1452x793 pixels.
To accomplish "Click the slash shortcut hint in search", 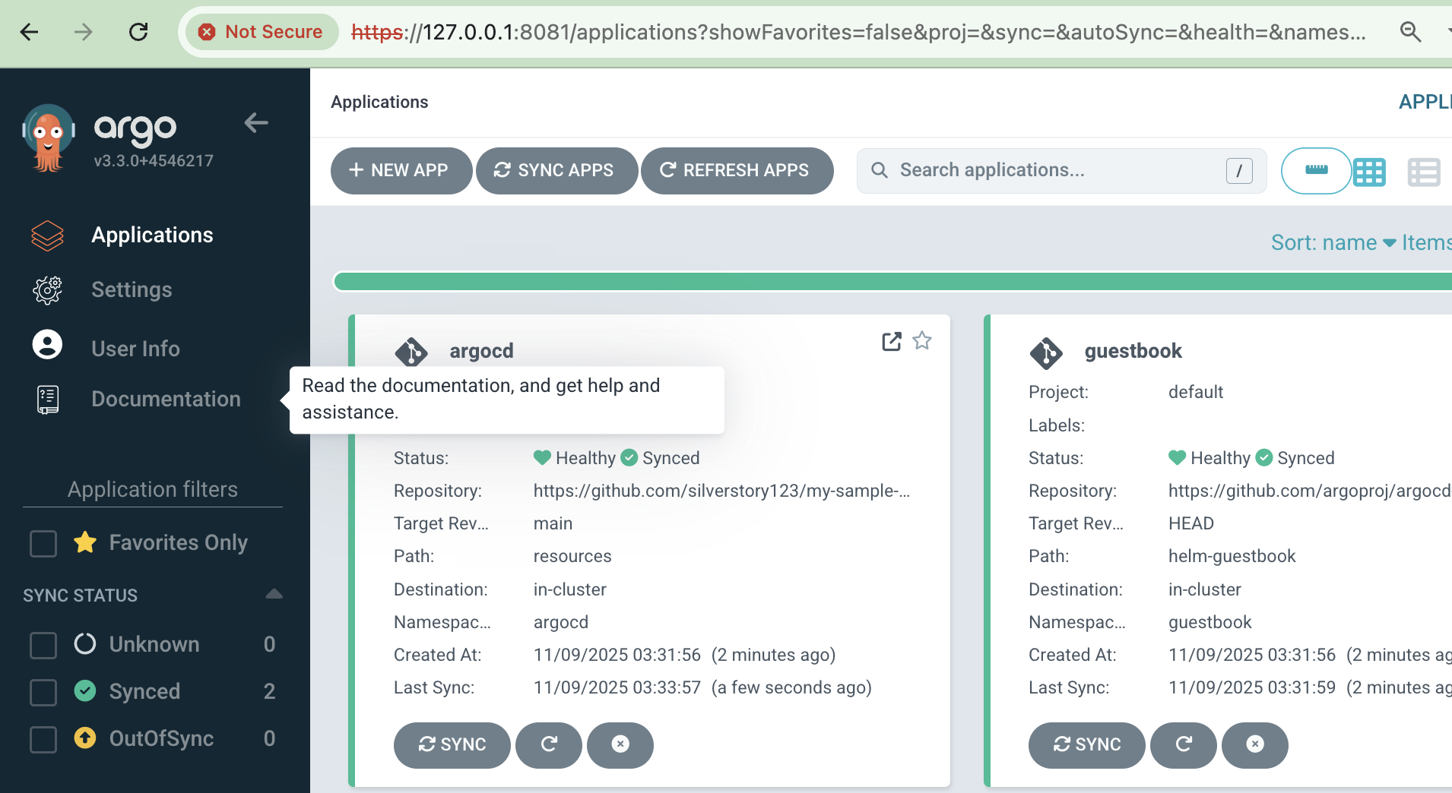I will point(1239,171).
